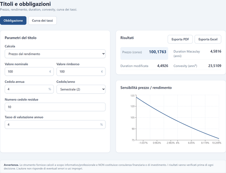Viewport: 226px width, 173px height.
Task: Select the Numero cedole residue field
Action: click(x=55, y=107)
